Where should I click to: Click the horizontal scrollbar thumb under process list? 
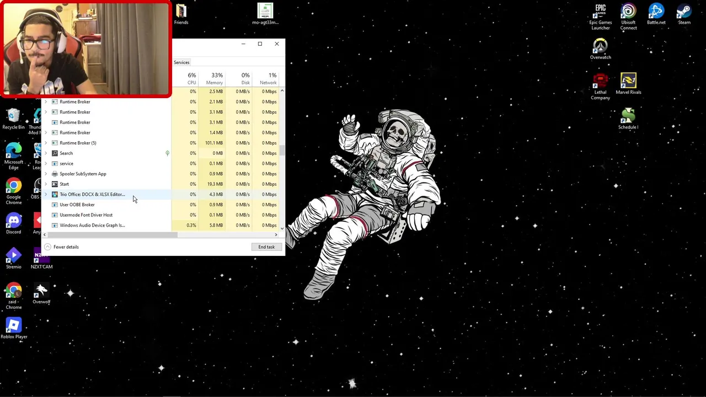113,235
